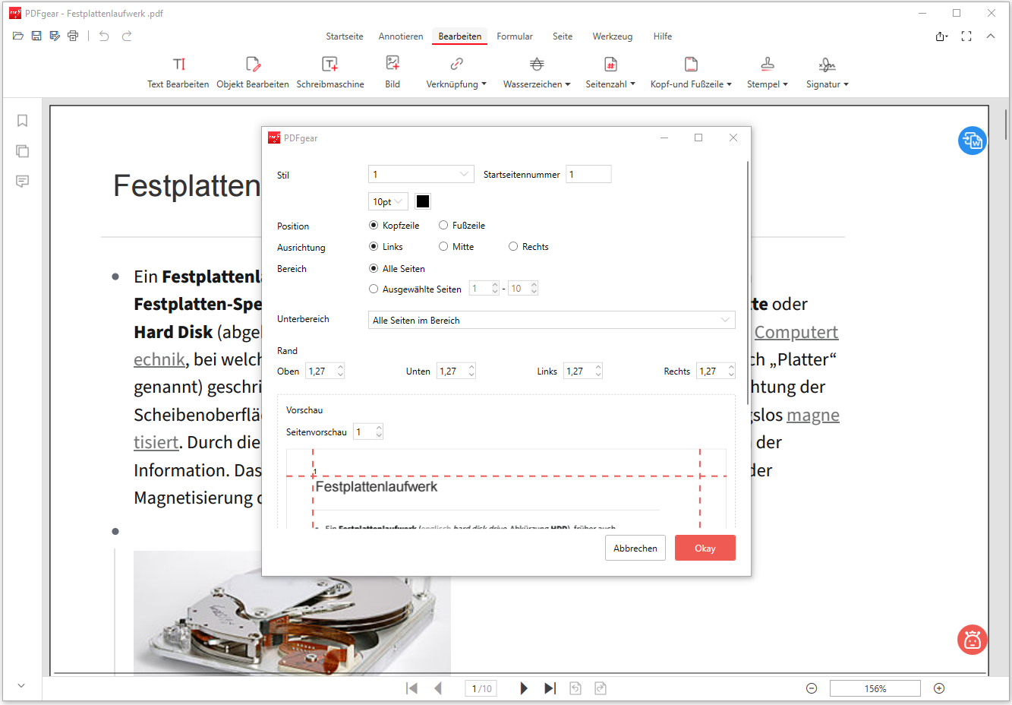Open the Stil dropdown
1012x705 pixels.
[x=421, y=174]
